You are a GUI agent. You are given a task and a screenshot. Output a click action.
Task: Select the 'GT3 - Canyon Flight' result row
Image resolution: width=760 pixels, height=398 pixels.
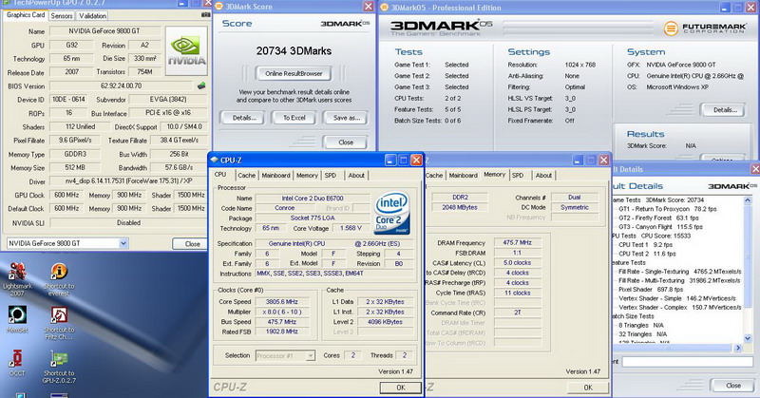[660, 227]
